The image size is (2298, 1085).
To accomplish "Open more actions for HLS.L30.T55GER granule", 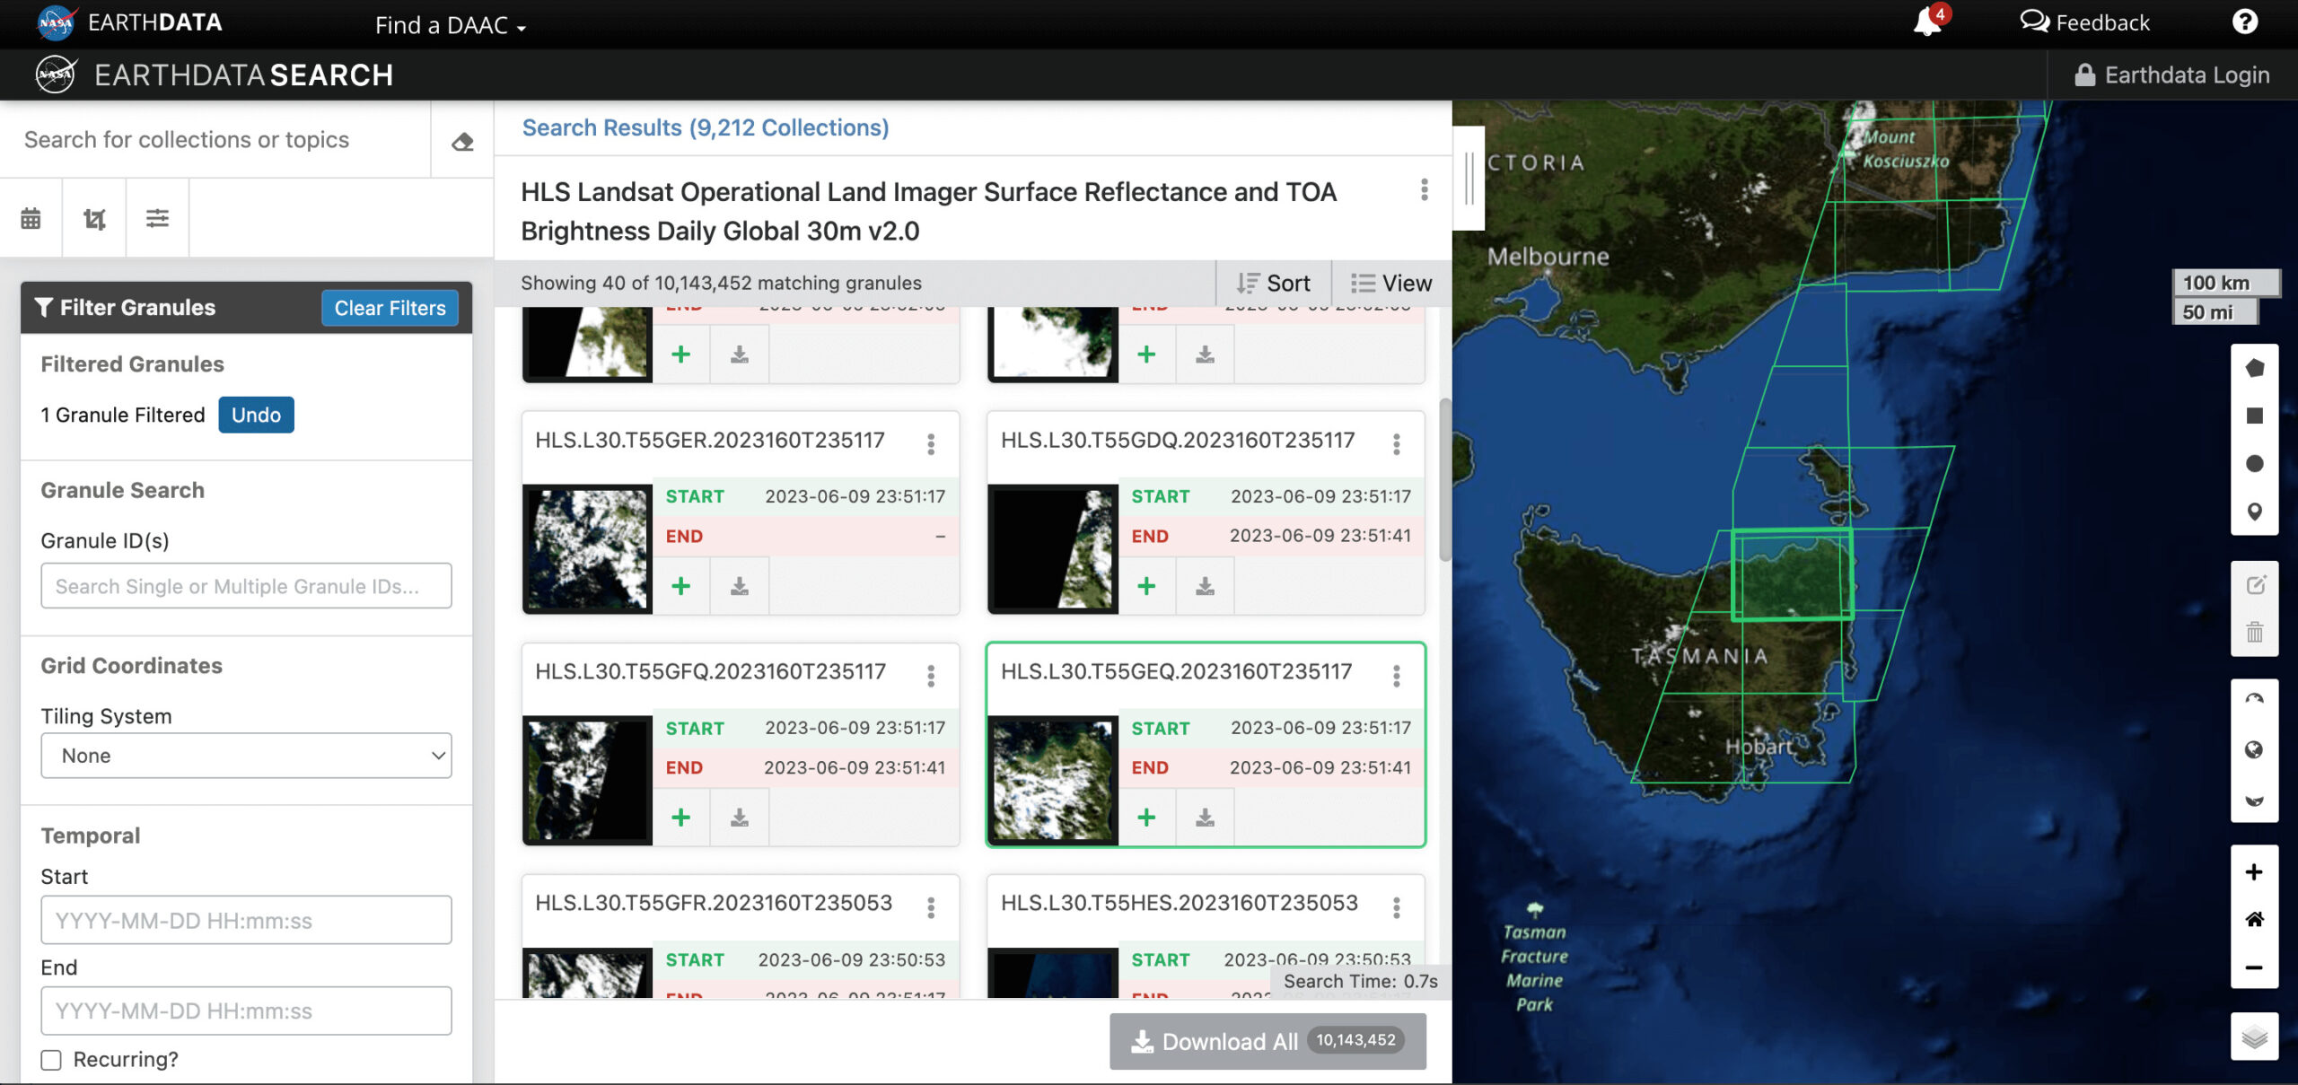I will pos(931,444).
